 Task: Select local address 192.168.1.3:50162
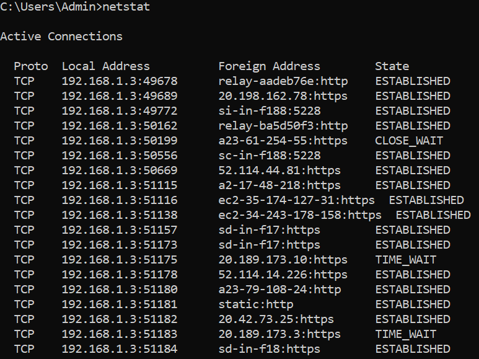[x=120, y=126]
